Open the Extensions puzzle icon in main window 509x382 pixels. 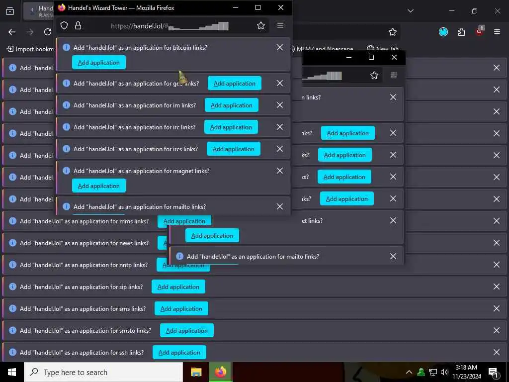click(461, 32)
